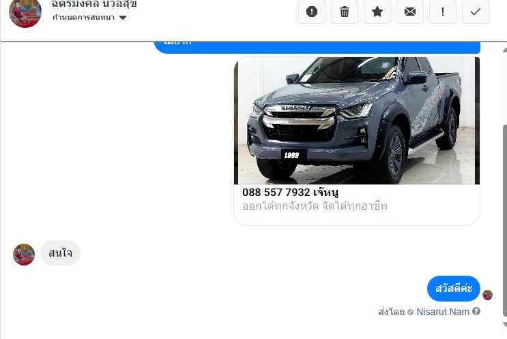Viewport: 507px width, 339px height.
Task: Mark conversation done with checkmark icon
Action: coord(476,12)
